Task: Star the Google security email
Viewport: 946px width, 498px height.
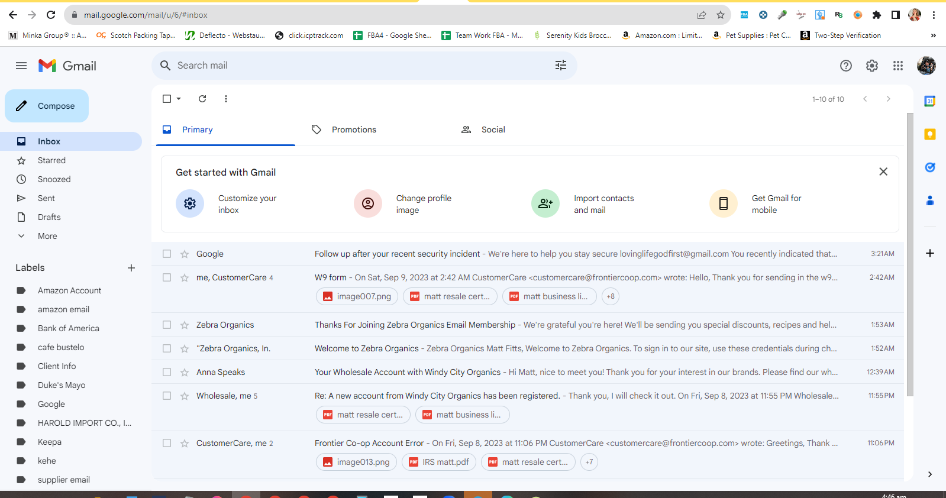Action: pos(185,254)
